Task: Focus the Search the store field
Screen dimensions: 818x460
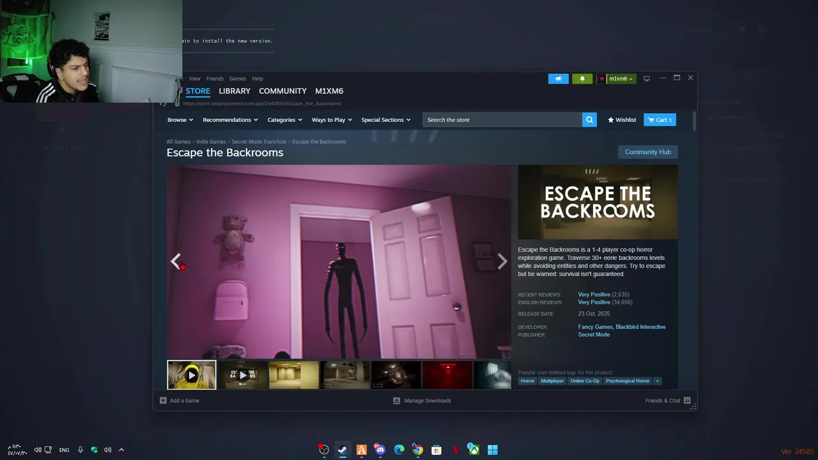Action: [502, 120]
